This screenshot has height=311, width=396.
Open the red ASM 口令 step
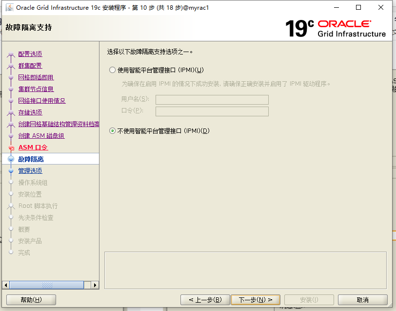pos(33,147)
